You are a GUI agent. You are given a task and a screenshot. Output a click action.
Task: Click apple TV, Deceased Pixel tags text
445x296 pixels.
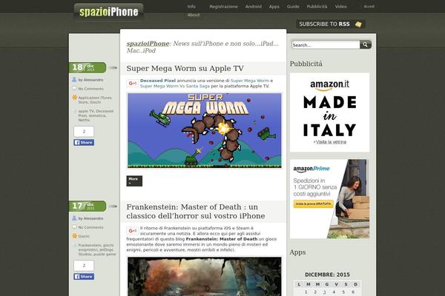point(96,115)
